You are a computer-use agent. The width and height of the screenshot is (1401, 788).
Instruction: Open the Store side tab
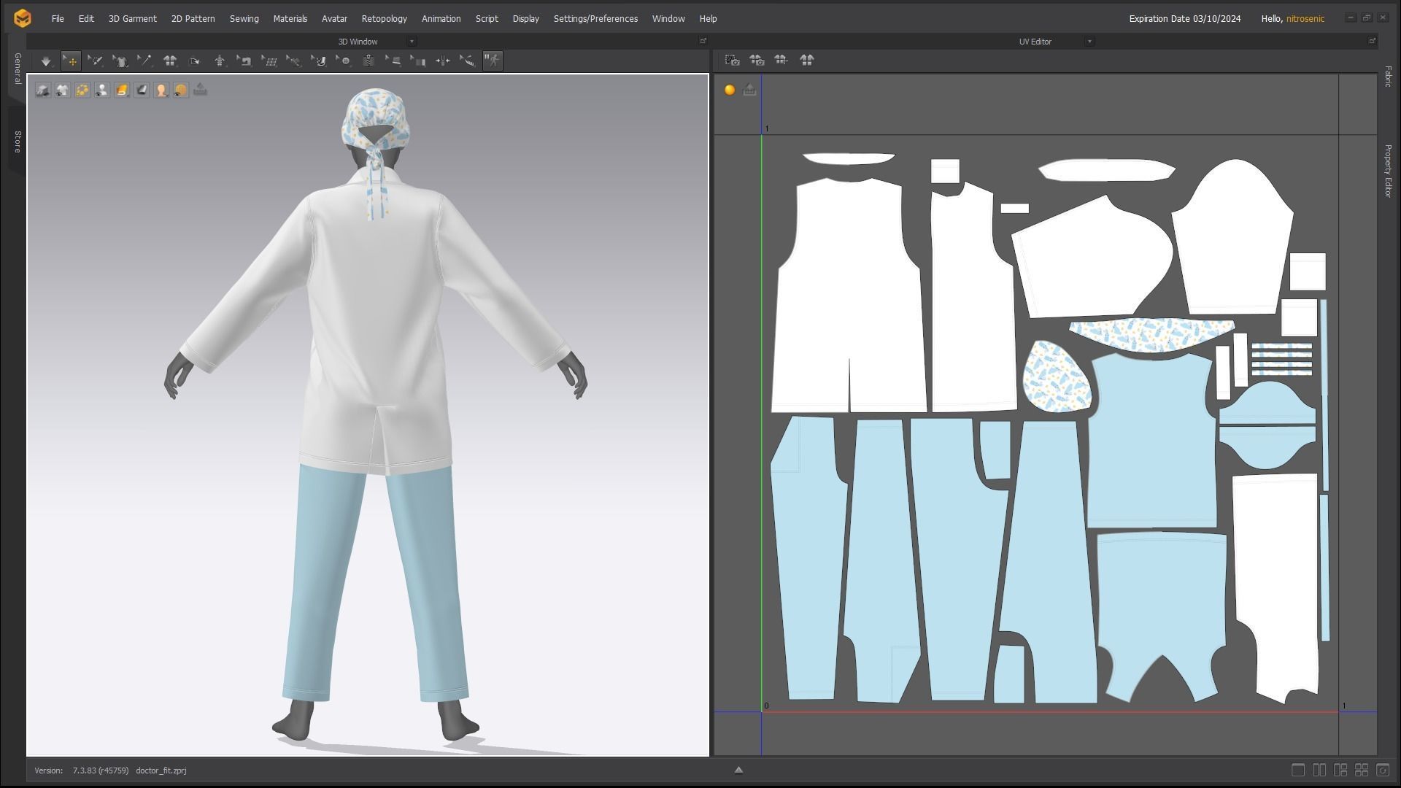coord(18,142)
